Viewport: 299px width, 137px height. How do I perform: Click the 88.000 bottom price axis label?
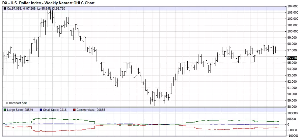coord(293,107)
